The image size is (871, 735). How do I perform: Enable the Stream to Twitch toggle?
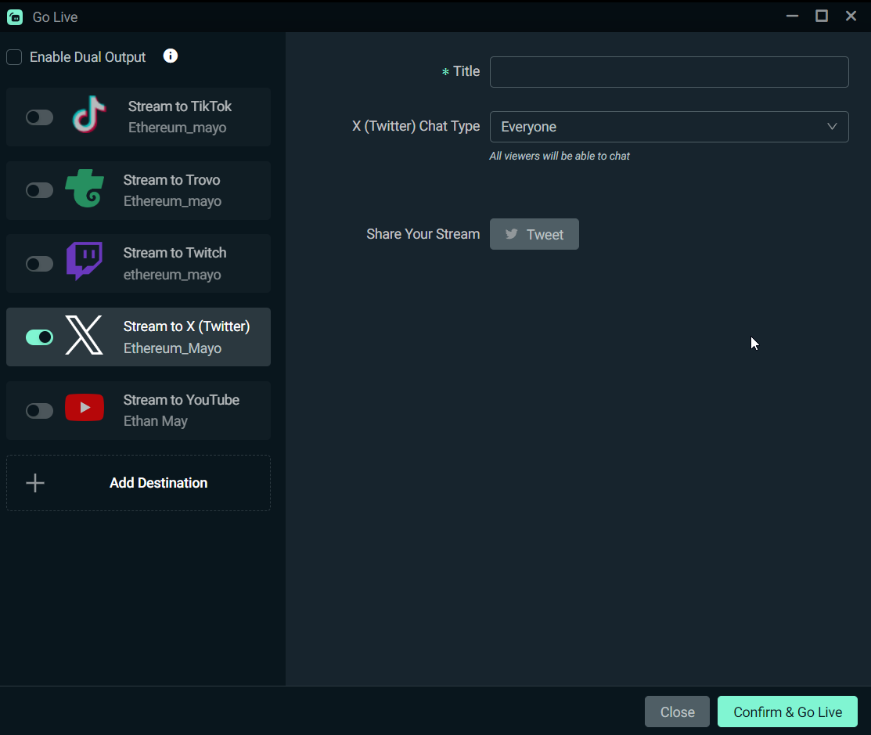[x=39, y=264]
